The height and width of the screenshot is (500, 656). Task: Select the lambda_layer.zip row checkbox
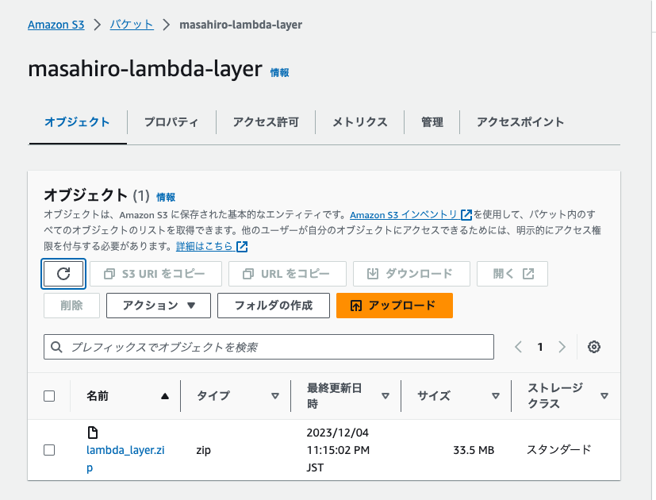tap(48, 449)
